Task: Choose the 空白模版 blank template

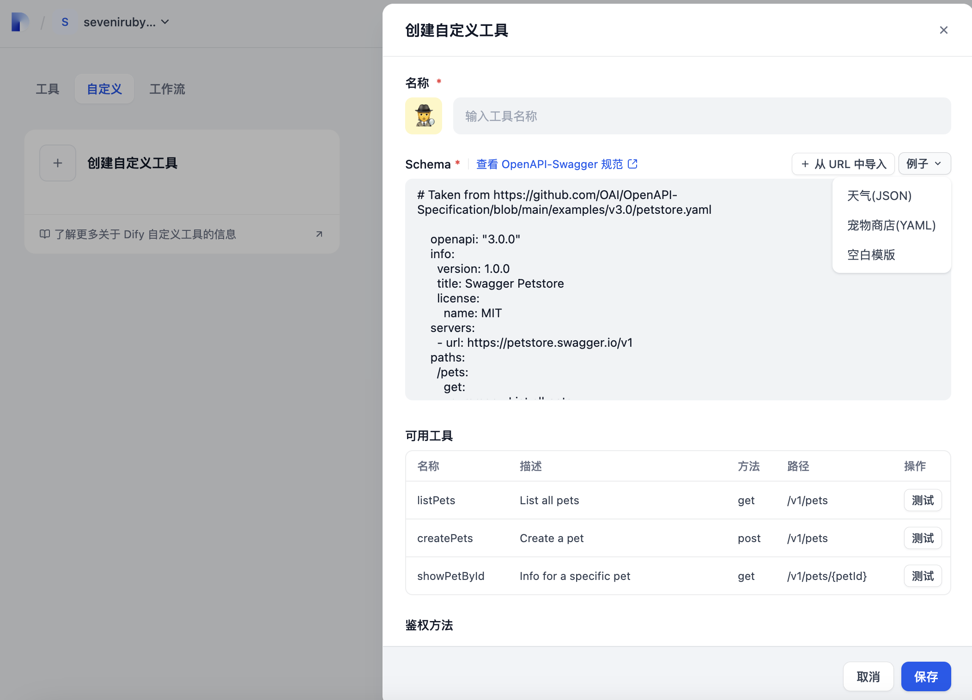Action: click(871, 255)
